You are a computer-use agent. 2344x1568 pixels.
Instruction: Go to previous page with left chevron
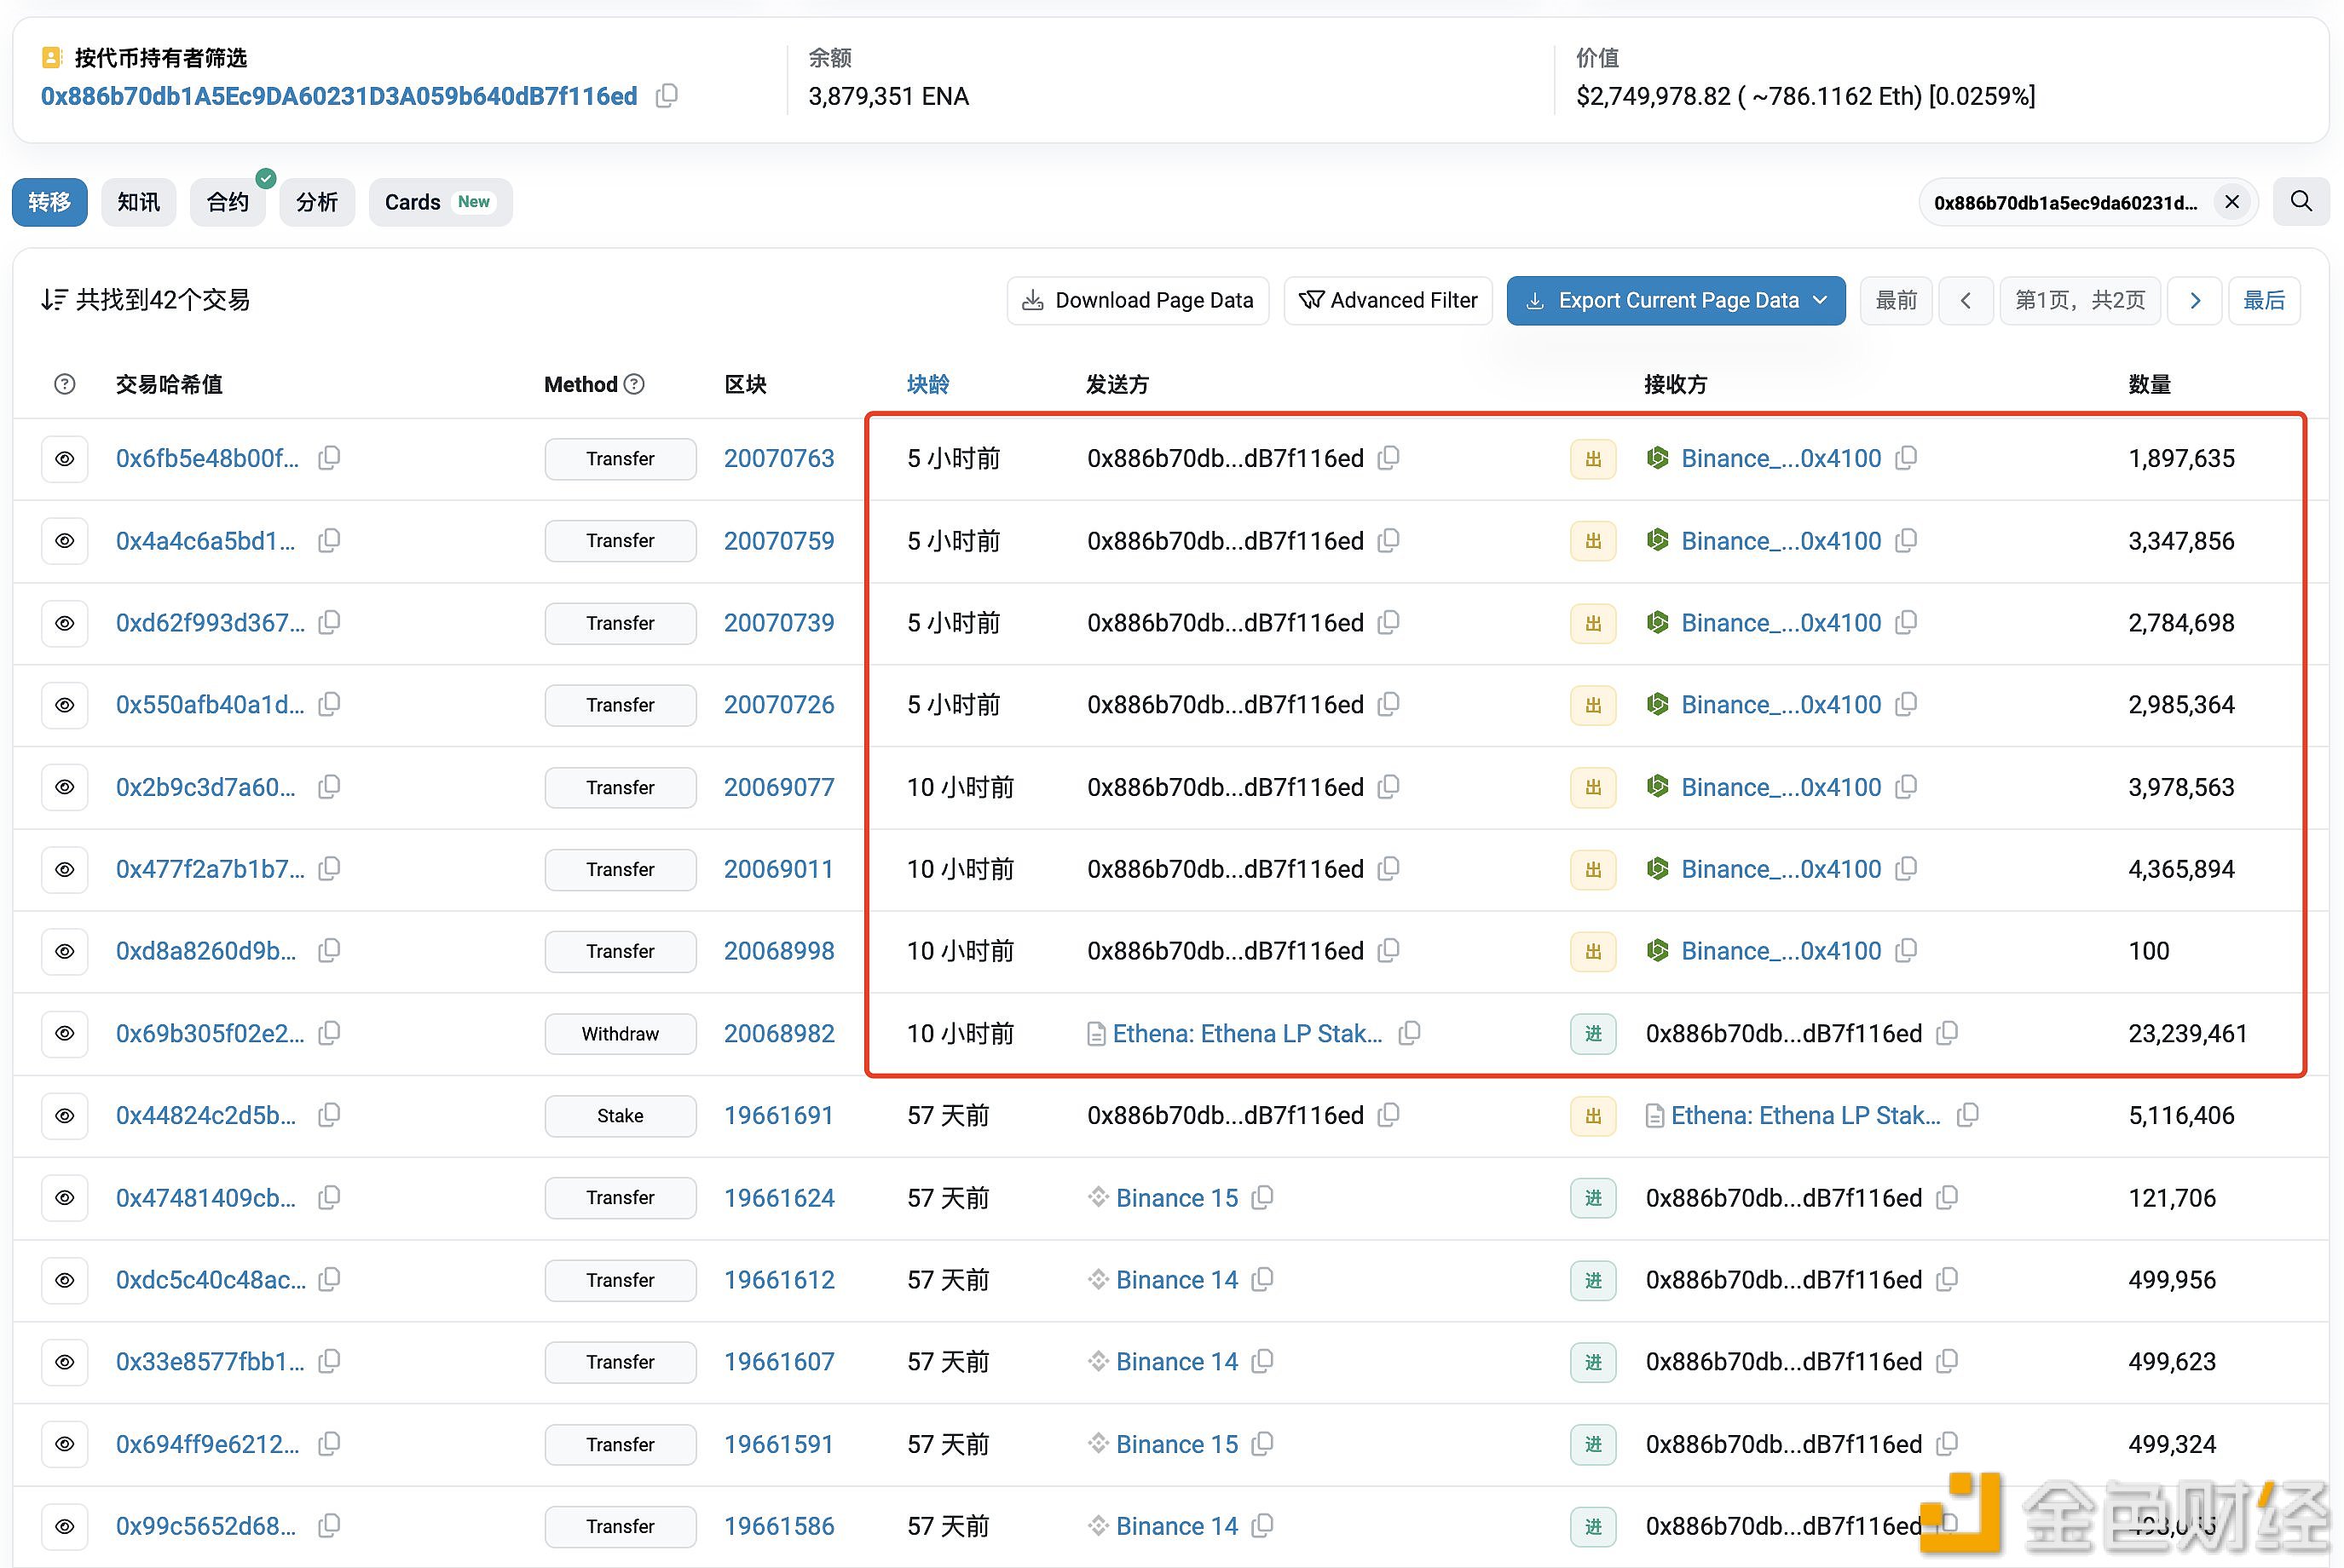coord(1966,300)
